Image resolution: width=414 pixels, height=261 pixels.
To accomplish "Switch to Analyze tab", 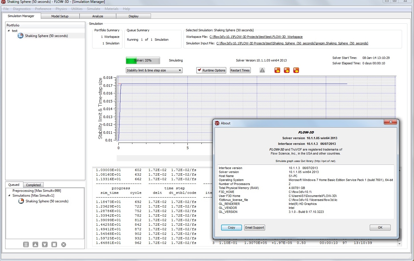I will click(x=98, y=16).
